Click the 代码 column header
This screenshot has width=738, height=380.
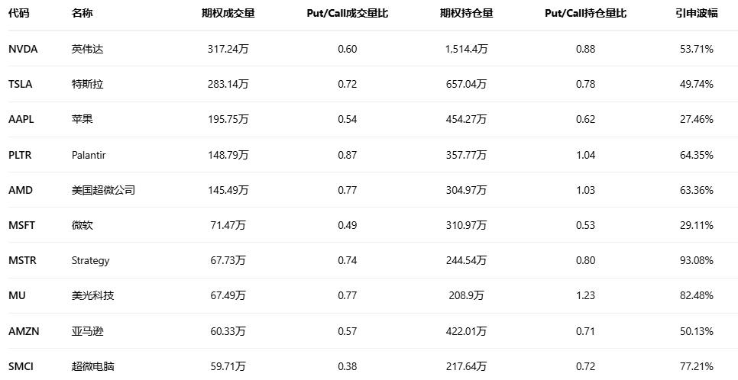click(x=19, y=14)
